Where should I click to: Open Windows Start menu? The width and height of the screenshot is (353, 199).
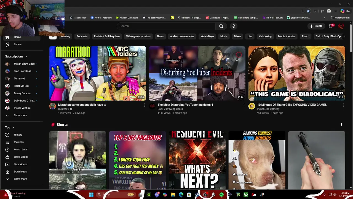(x=91, y=195)
